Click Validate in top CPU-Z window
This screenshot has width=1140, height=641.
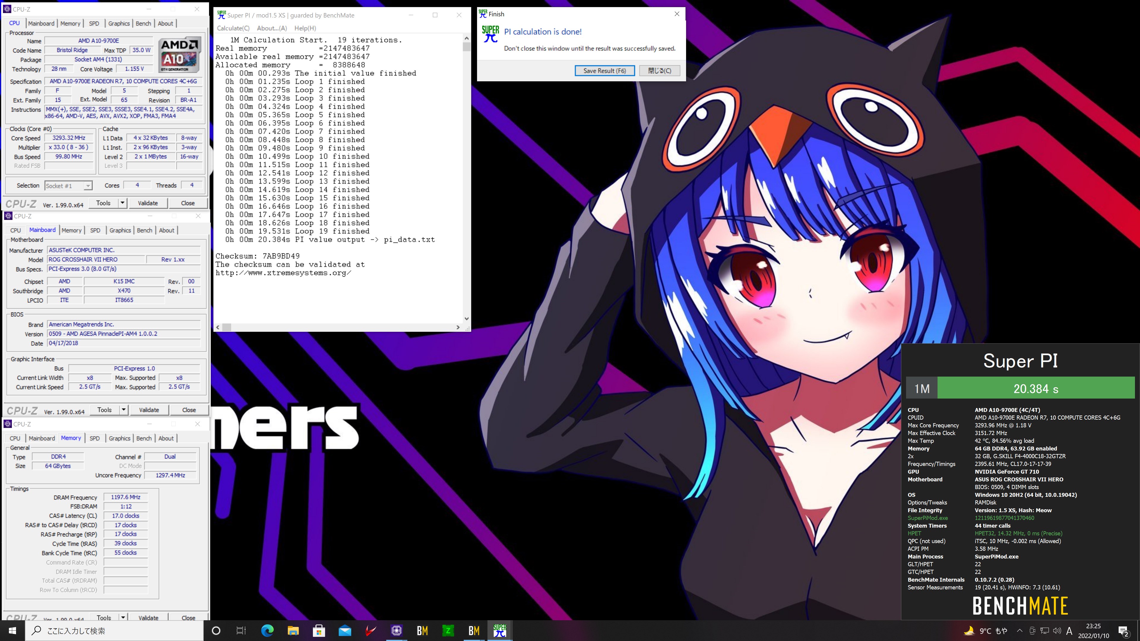148,203
